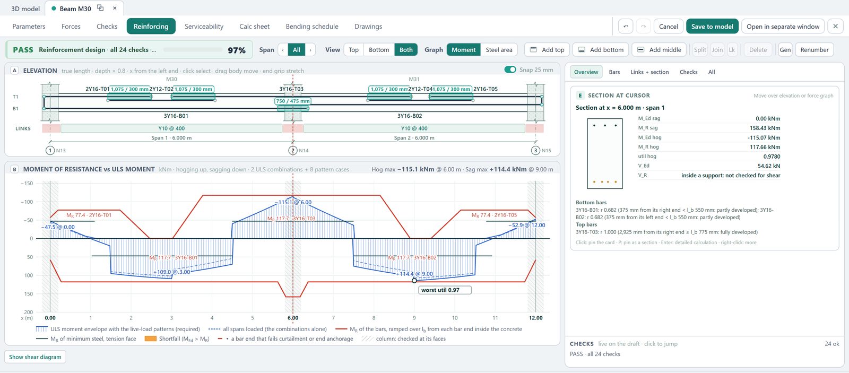Open the Parameters tab

pos(29,27)
